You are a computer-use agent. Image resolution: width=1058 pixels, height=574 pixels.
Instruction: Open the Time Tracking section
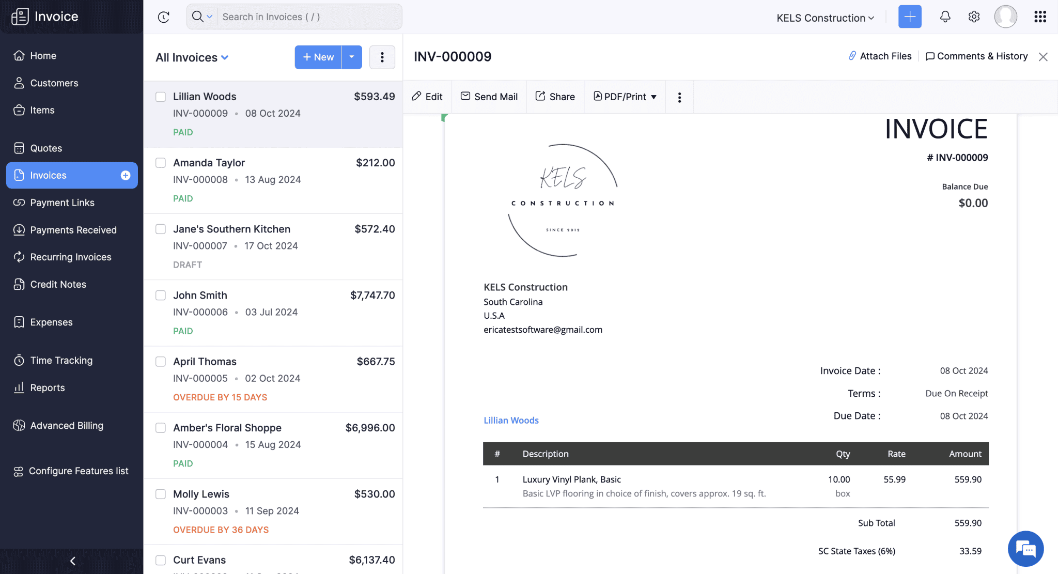click(60, 360)
